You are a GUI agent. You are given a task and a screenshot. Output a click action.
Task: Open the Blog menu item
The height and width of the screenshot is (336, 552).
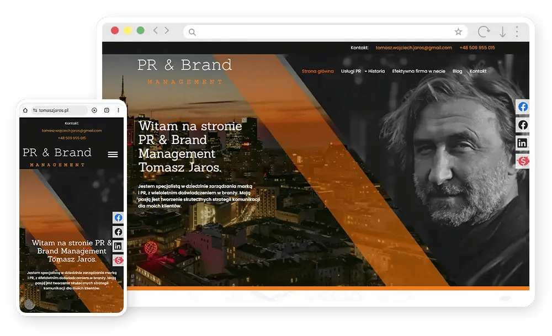(457, 71)
